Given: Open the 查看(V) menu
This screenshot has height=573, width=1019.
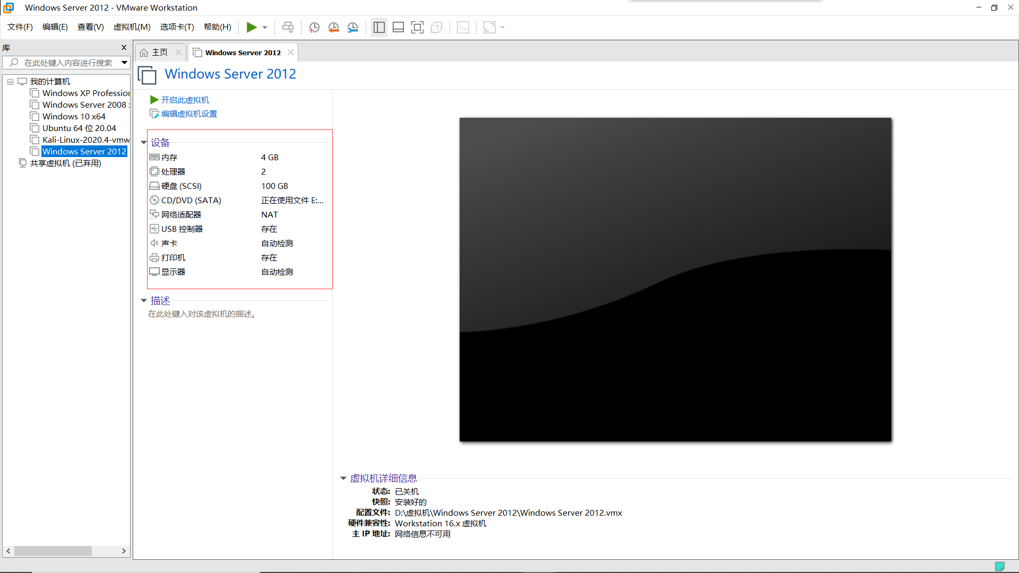Looking at the screenshot, I should (91, 27).
